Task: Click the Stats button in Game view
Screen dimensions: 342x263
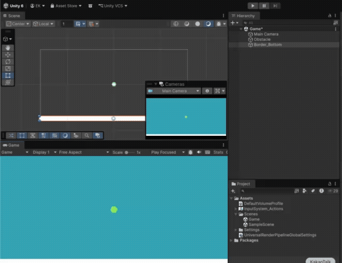Action: [218, 152]
